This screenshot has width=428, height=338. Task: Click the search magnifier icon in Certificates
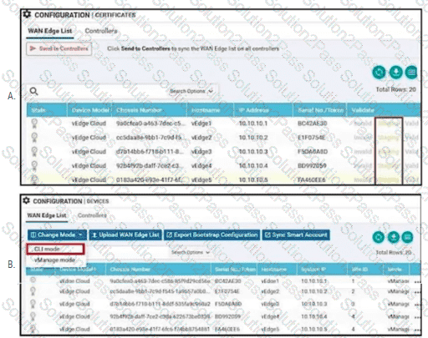pos(33,91)
